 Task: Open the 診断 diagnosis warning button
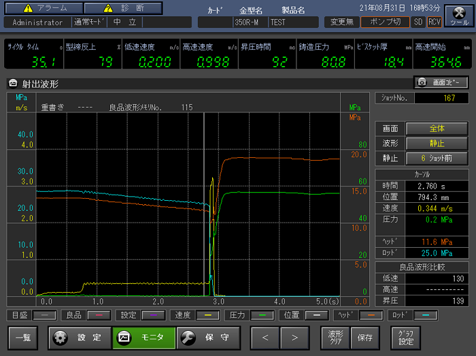[122, 8]
